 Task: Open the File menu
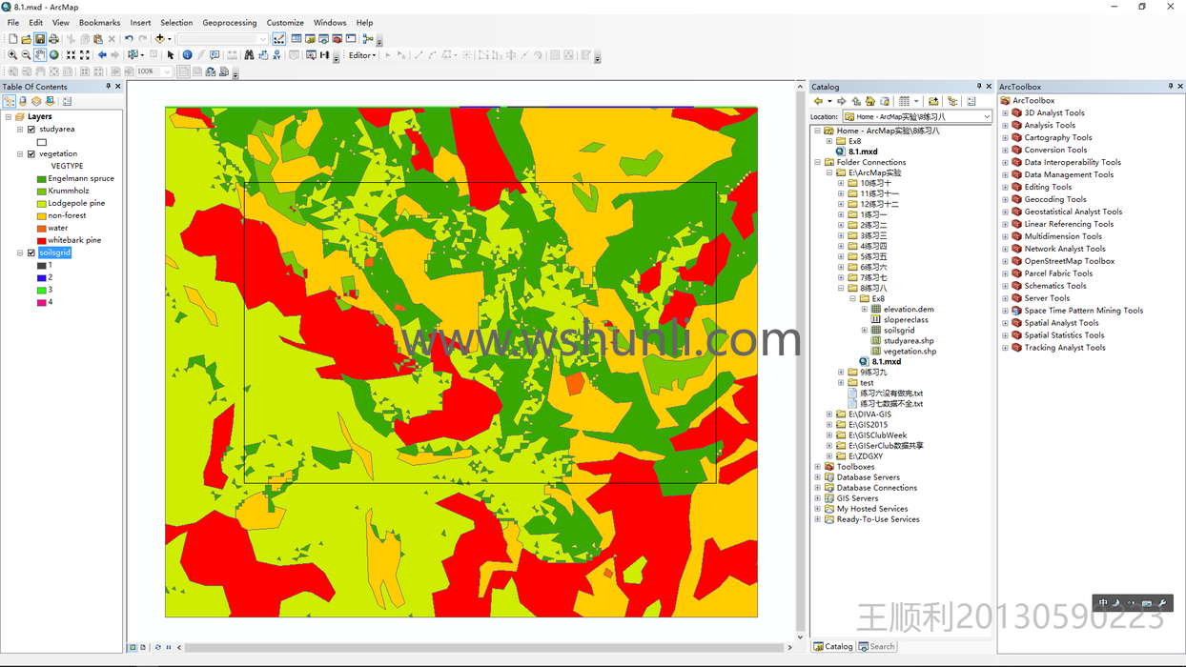click(x=13, y=23)
